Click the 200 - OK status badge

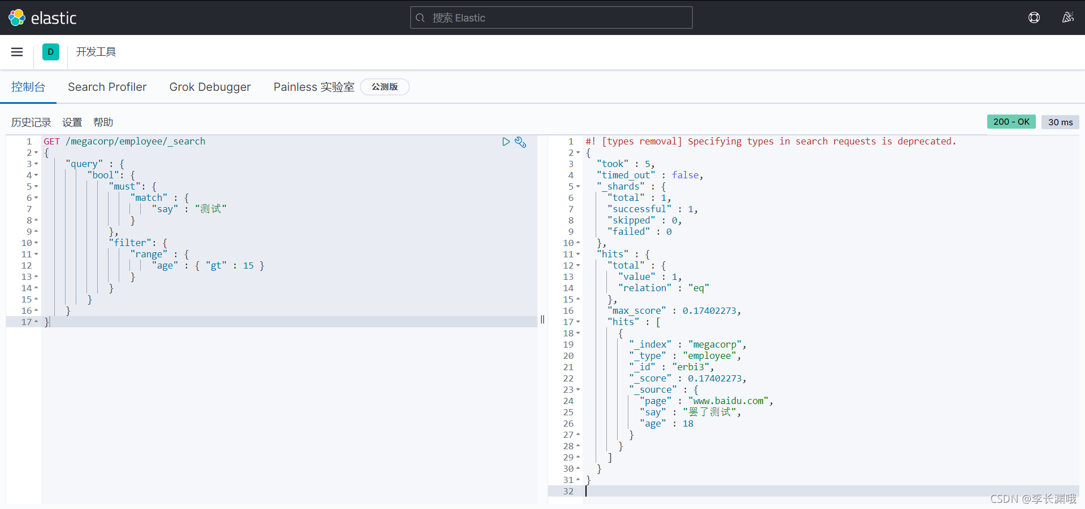1011,122
